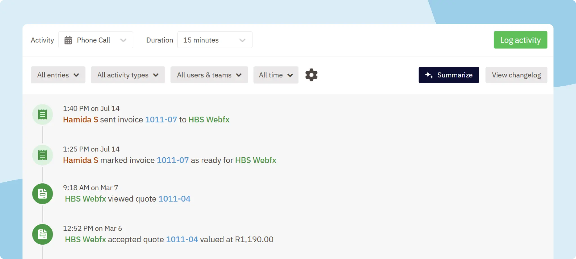Open invoice 1011-07 link
The image size is (576, 259).
click(x=161, y=119)
